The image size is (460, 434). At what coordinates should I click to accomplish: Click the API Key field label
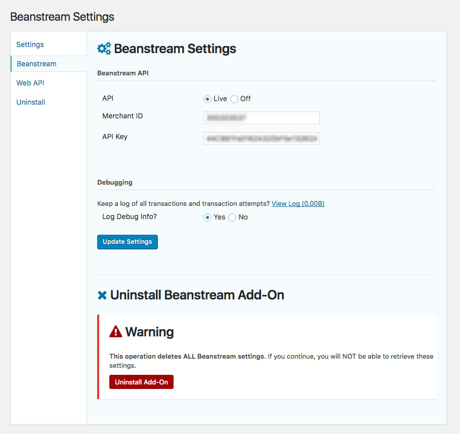pyautogui.click(x=115, y=137)
